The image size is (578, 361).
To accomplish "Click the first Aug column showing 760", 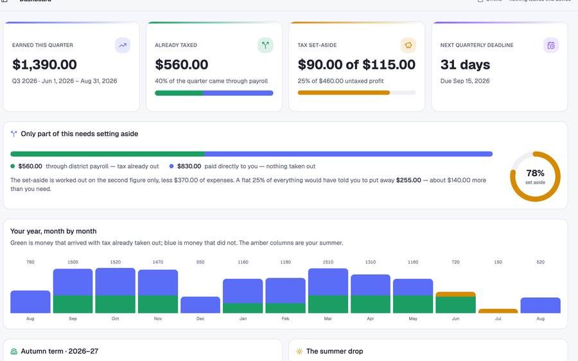I will (30, 302).
